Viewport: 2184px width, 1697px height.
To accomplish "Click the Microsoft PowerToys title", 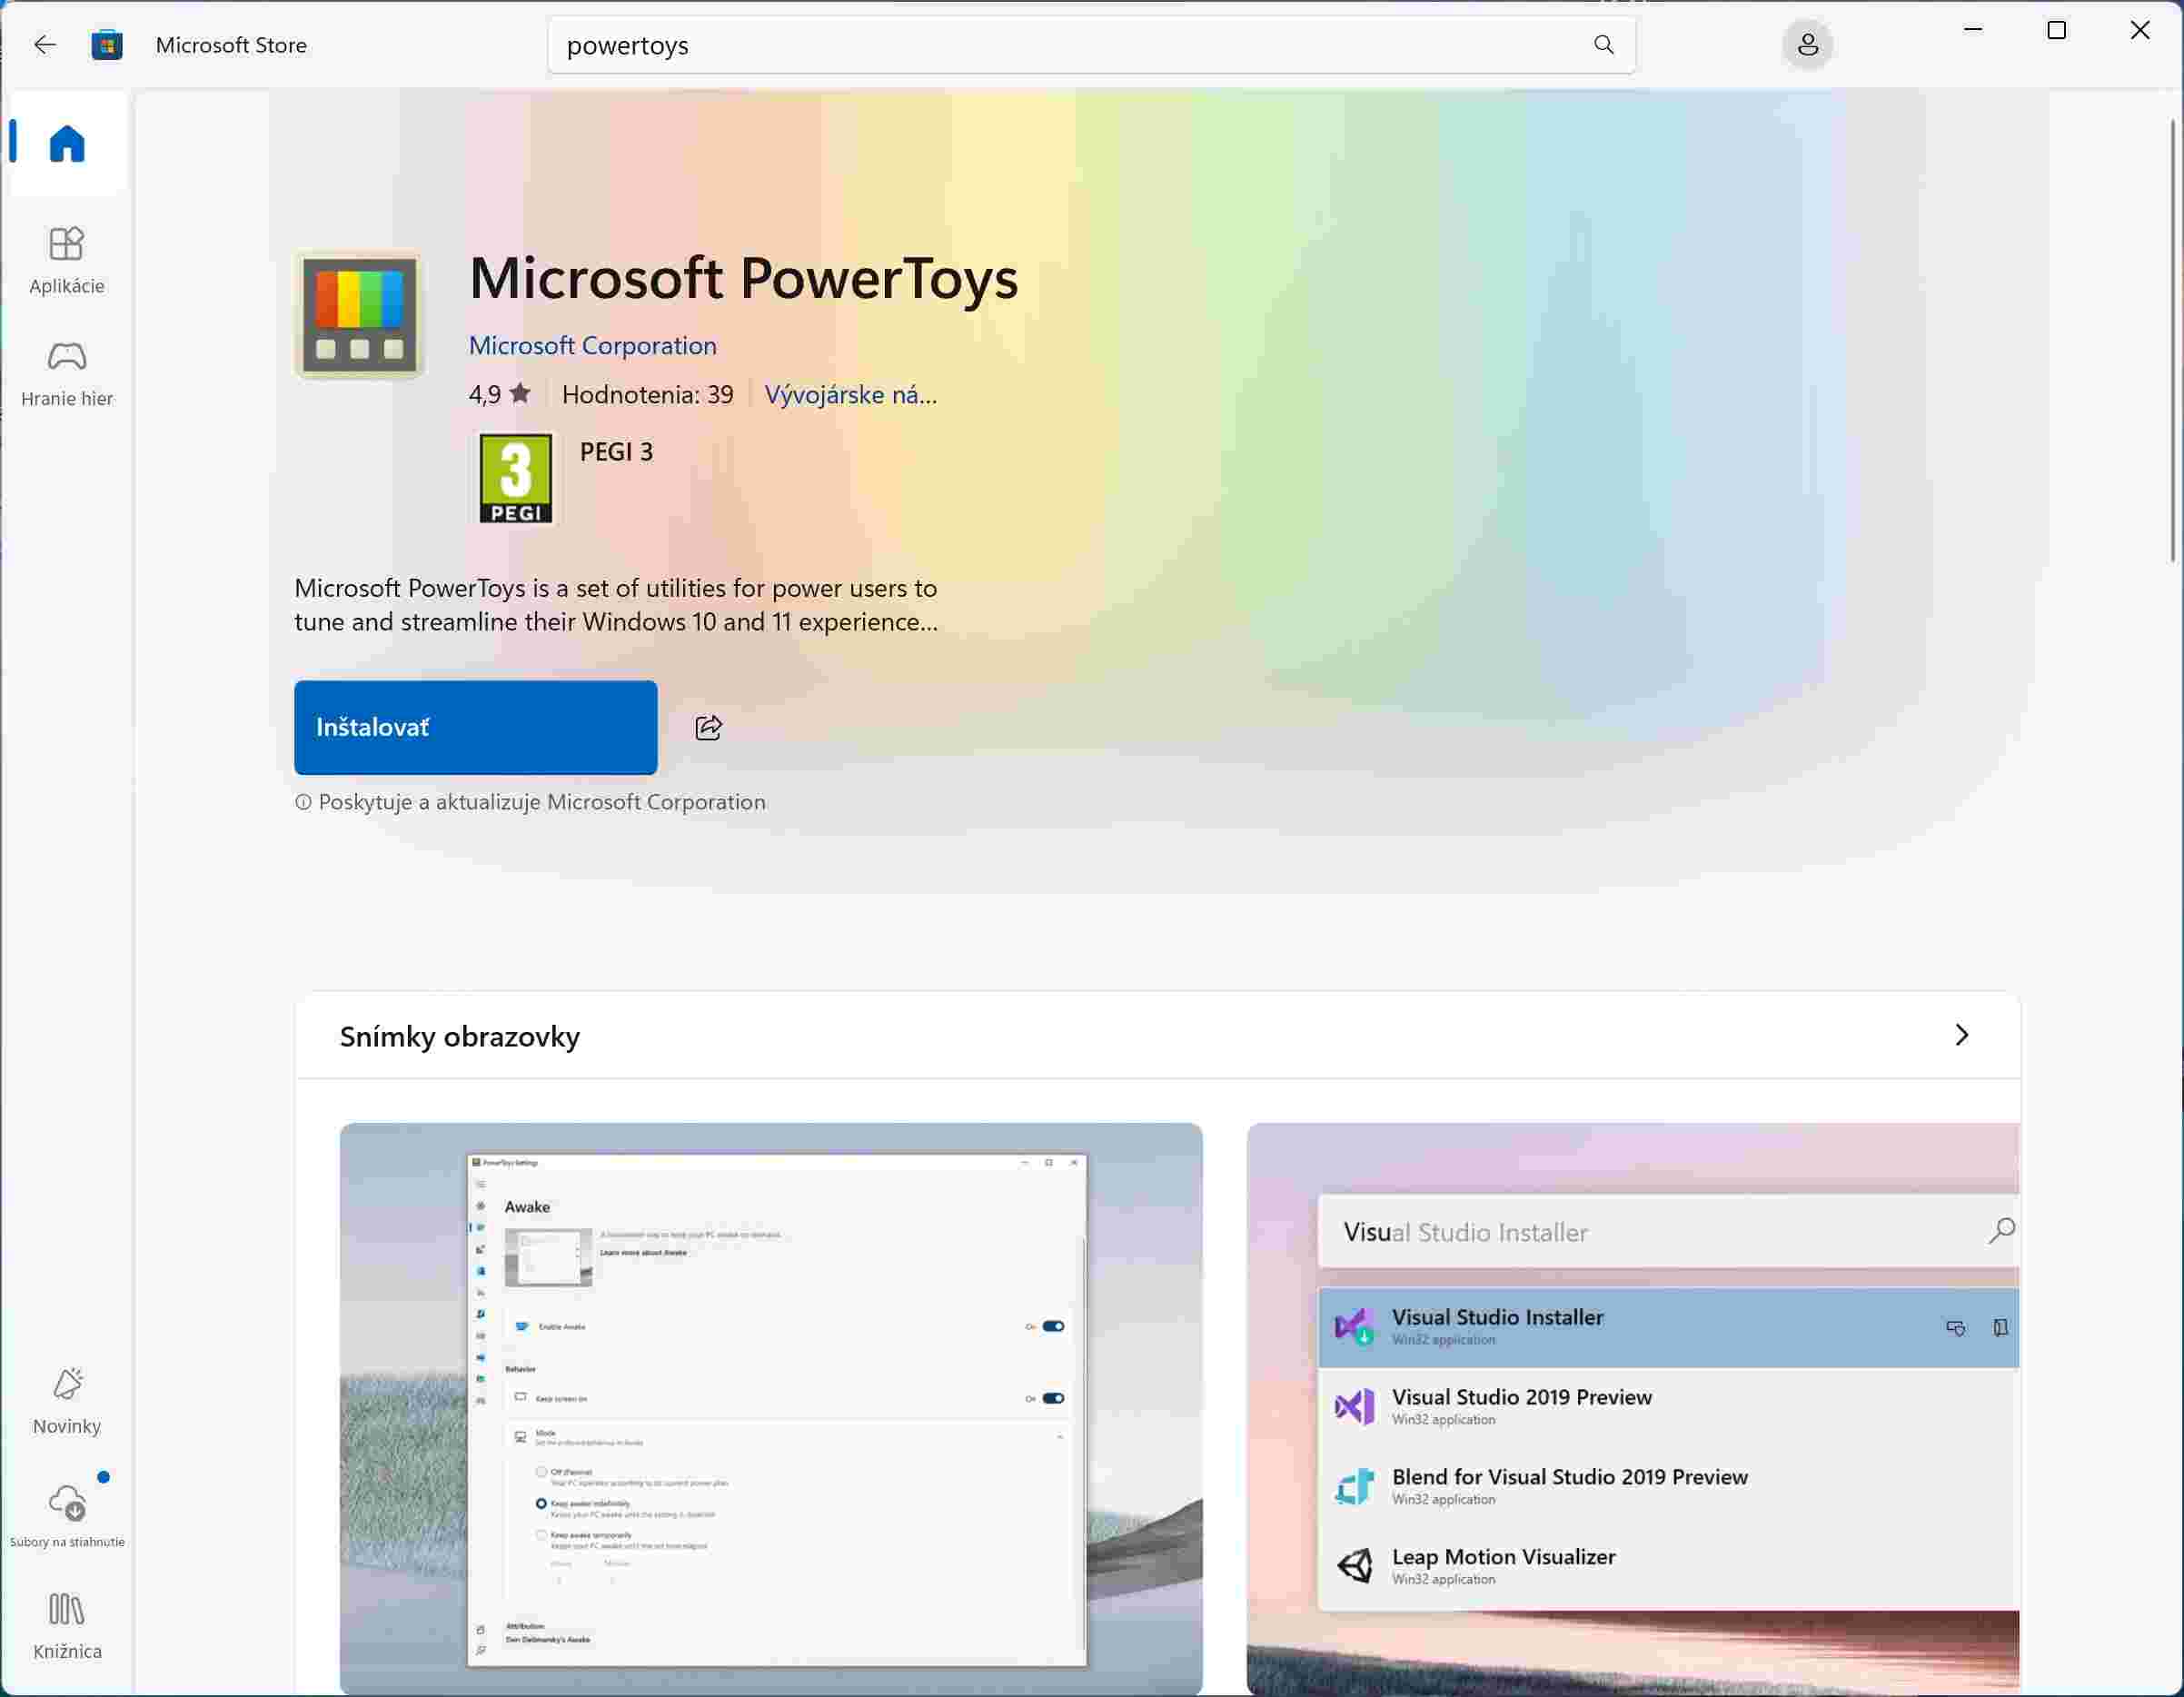I will point(744,277).
